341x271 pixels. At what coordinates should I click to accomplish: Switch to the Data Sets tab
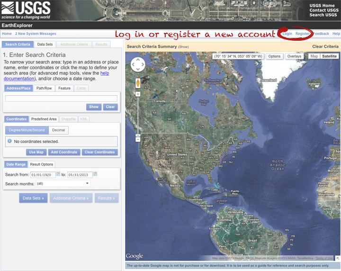[45, 45]
